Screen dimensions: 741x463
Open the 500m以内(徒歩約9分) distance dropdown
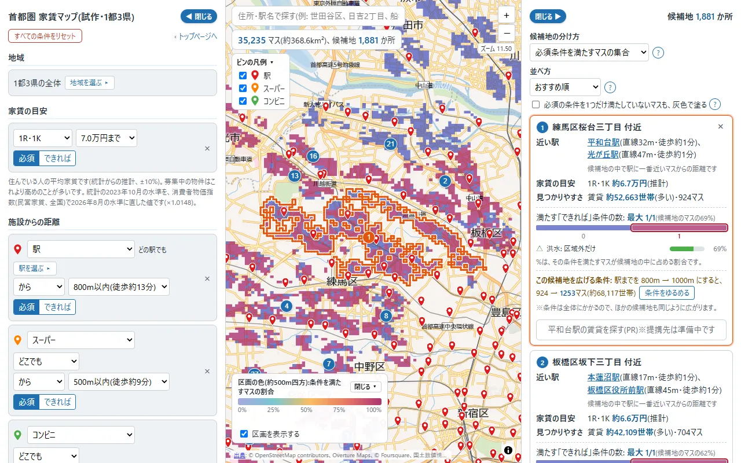coord(119,381)
